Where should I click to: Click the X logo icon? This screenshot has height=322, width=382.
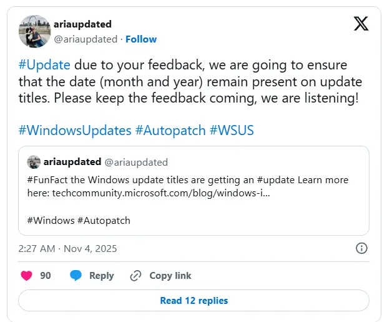[x=361, y=24]
